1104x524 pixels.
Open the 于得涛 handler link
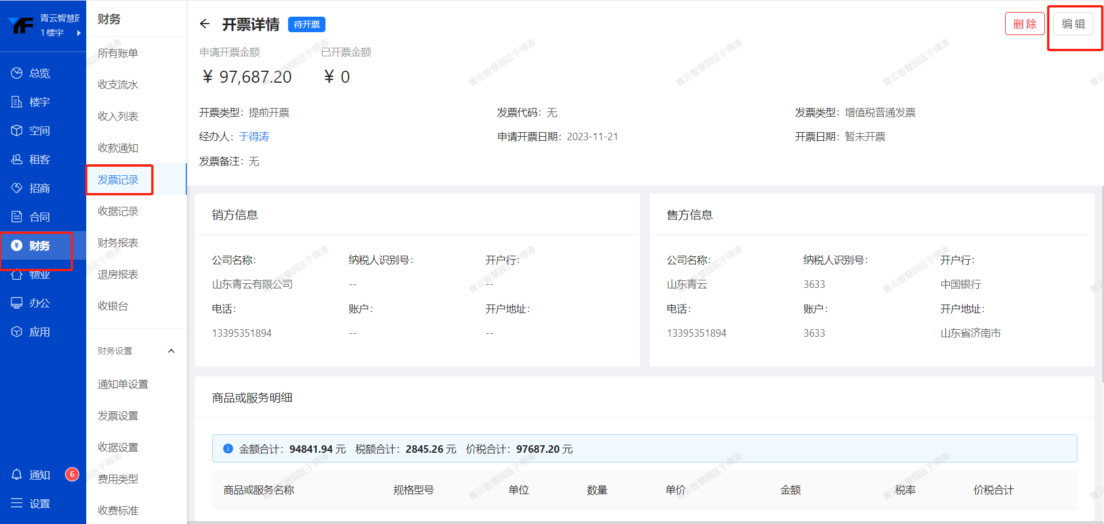pos(254,137)
